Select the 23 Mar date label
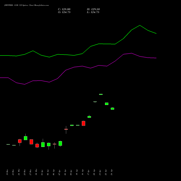The width and height of the screenshot is (181, 181). pos(13,172)
